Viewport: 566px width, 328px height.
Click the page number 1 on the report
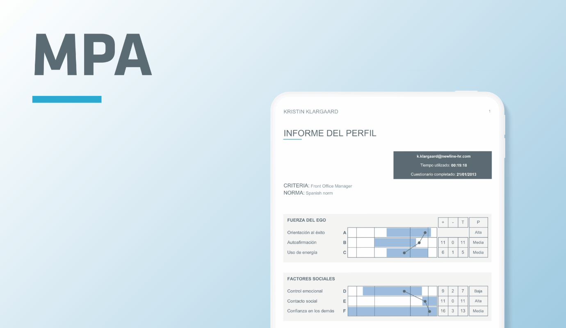pyautogui.click(x=489, y=112)
